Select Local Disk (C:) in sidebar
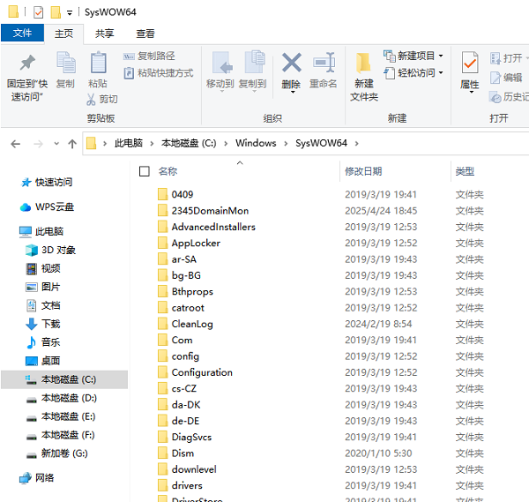 64,379
